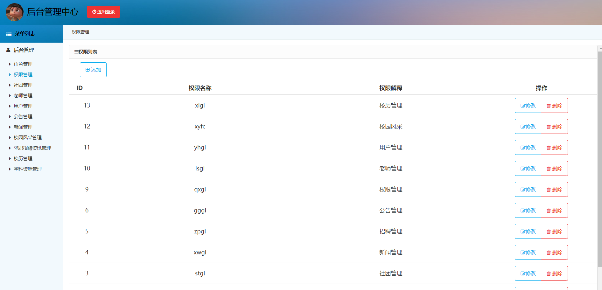This screenshot has height=290, width=602.
Task: Delete the lsgl 老师管理 row
Action: 554,168
